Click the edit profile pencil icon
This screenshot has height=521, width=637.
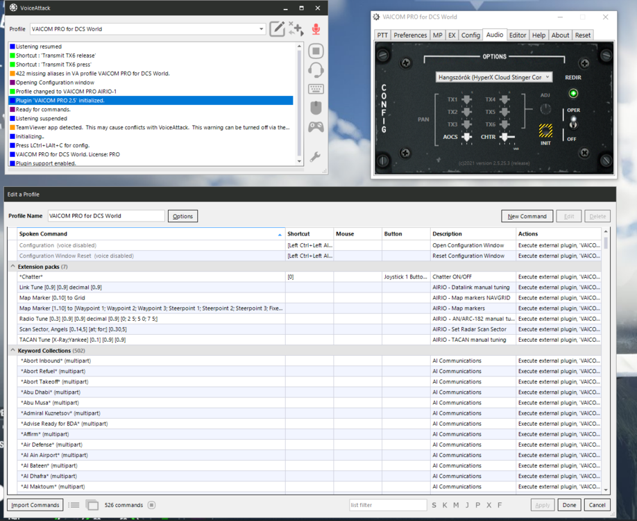(277, 29)
